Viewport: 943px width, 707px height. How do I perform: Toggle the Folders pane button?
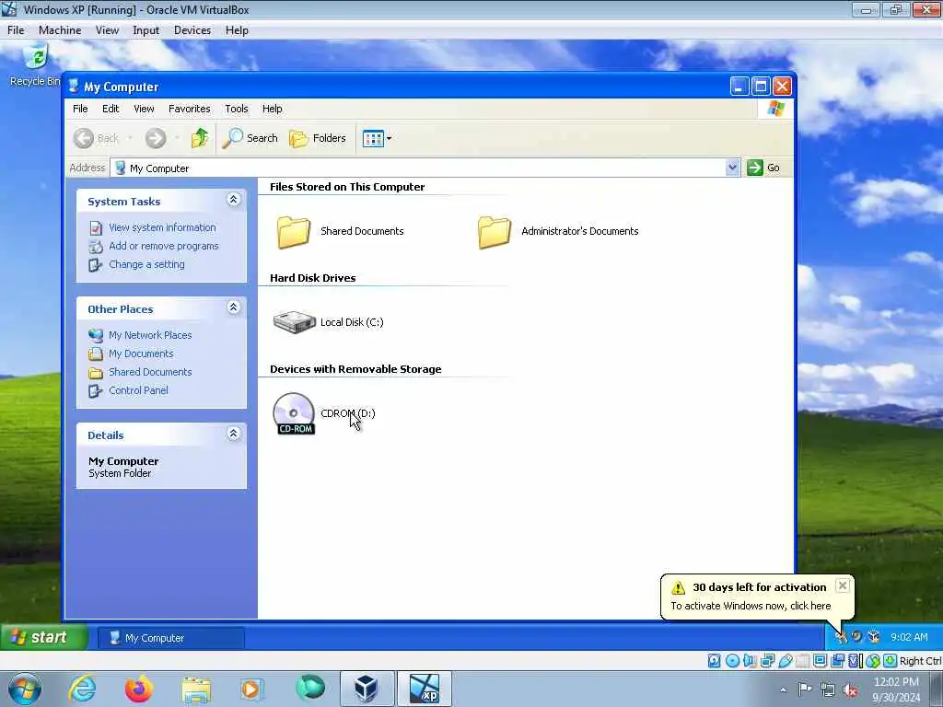pyautogui.click(x=318, y=138)
